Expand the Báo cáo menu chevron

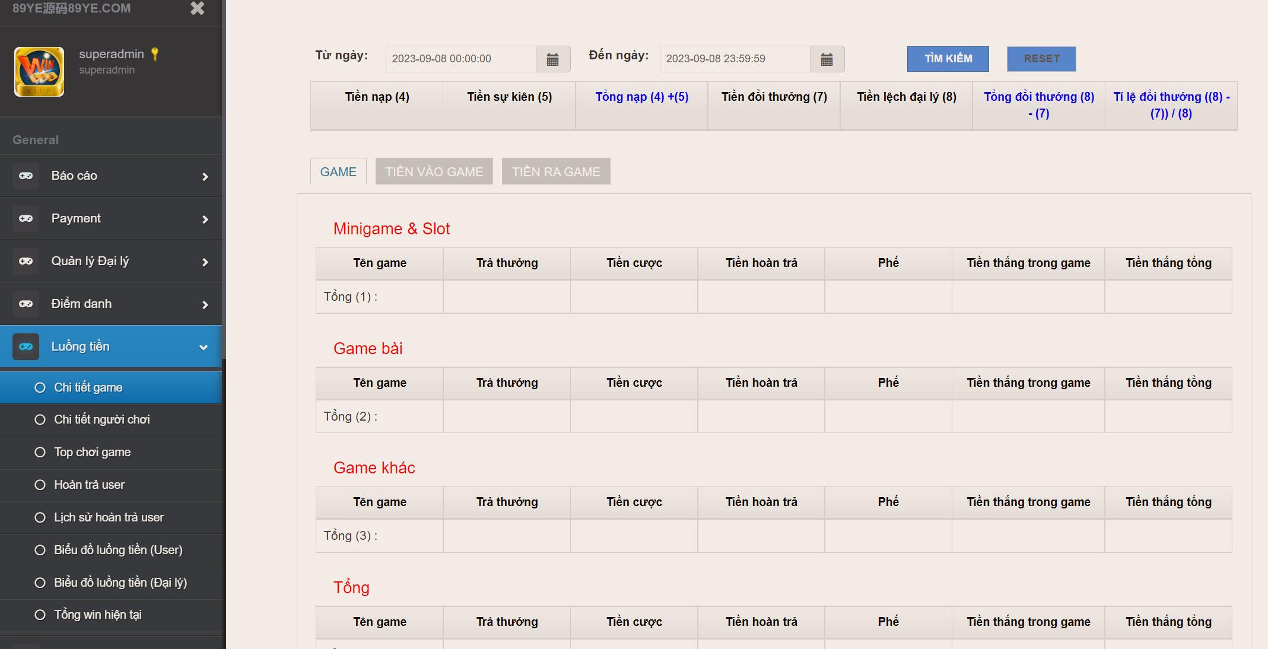pyautogui.click(x=205, y=177)
